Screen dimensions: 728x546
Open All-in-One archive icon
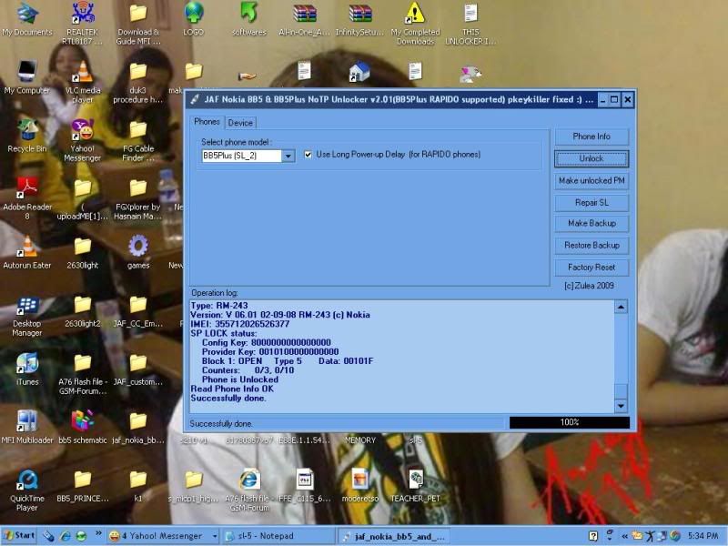pos(305,19)
